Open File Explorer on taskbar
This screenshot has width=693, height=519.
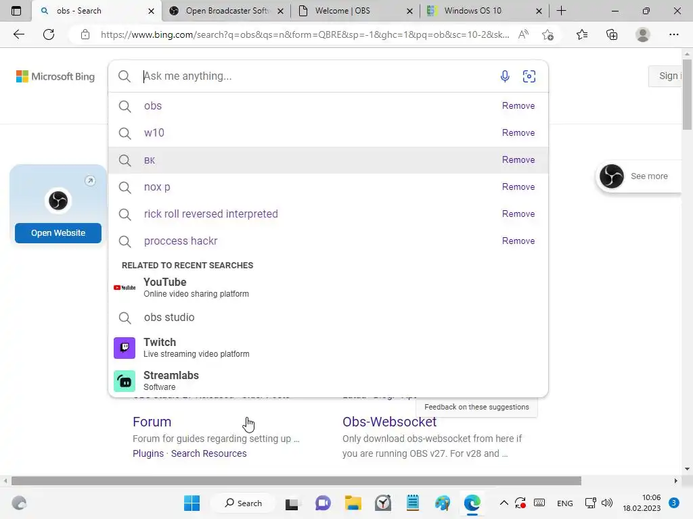[x=353, y=503]
